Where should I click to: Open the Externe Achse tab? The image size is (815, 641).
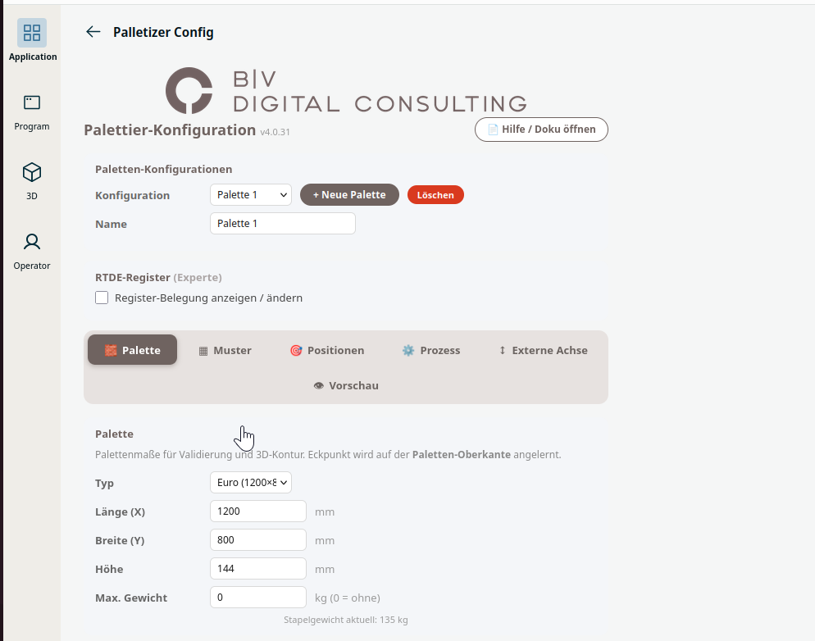point(543,351)
